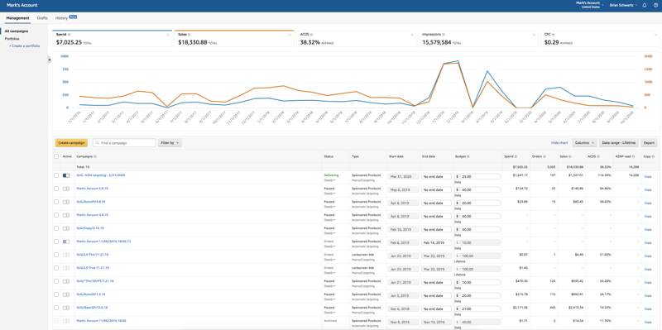
Task: Remove the Impressions metric card with its X
Action: point(534,35)
